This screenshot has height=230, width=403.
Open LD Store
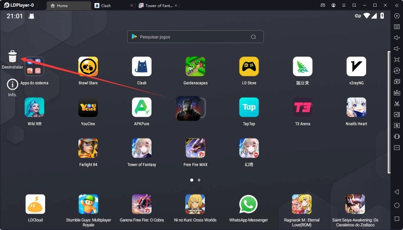pyautogui.click(x=249, y=67)
